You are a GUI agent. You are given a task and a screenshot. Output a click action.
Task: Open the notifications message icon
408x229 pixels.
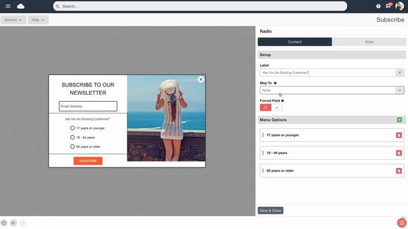[388, 6]
